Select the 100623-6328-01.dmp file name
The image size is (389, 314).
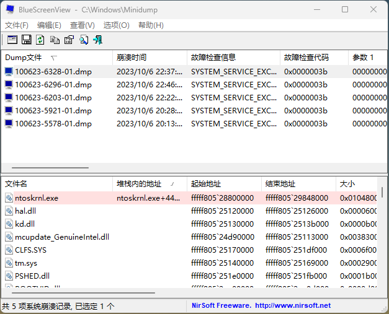[53, 72]
